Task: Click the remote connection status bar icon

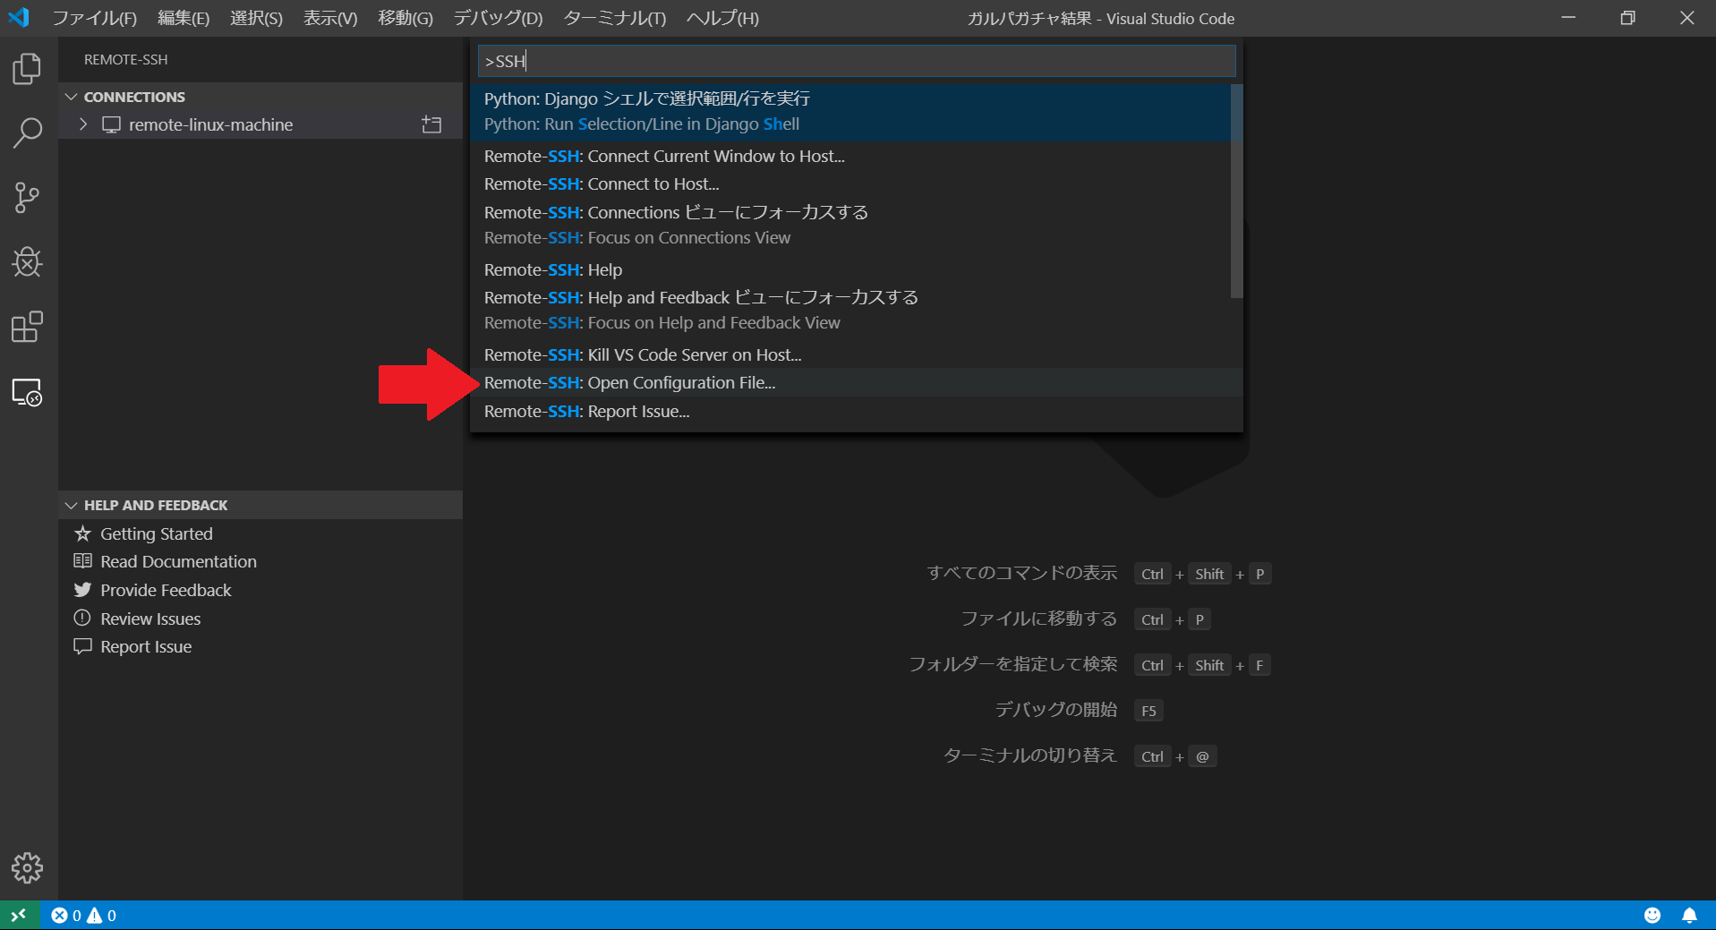Action: pos(19,915)
